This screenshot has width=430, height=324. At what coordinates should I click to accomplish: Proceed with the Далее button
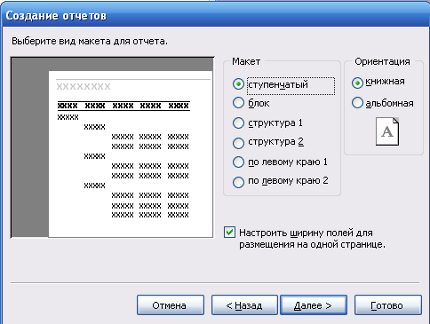(x=314, y=305)
